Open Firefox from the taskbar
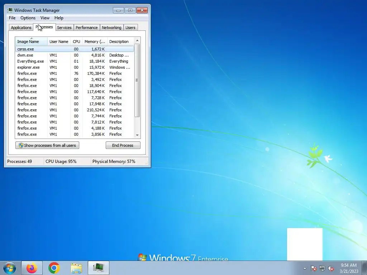367x275 pixels. 32,268
